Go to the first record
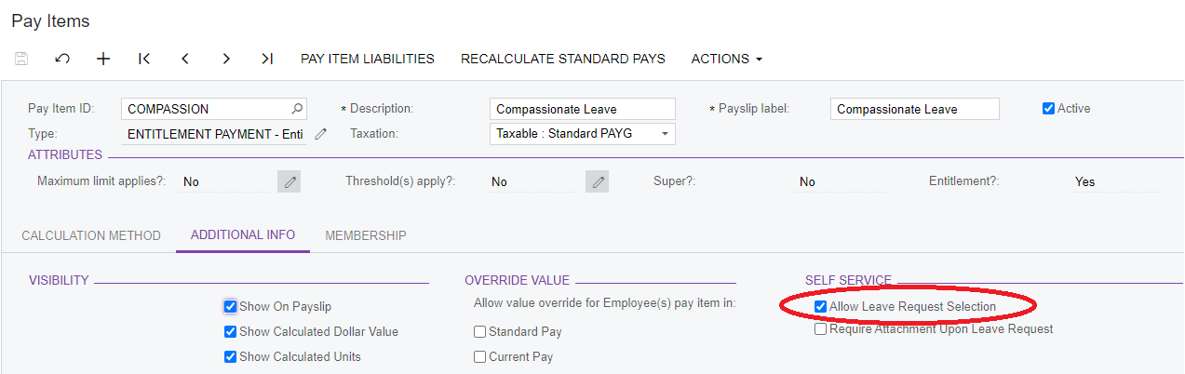This screenshot has height=374, width=1185. click(x=144, y=59)
